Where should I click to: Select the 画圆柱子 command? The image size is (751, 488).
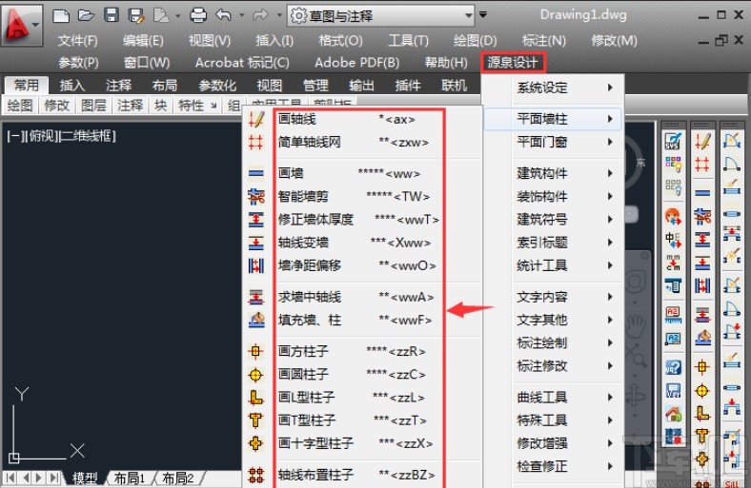click(x=360, y=374)
